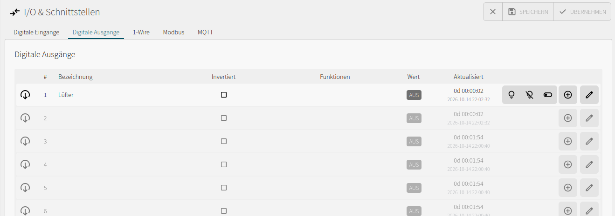
Task: Edit output 5 with the pencil icon
Action: [x=589, y=188]
